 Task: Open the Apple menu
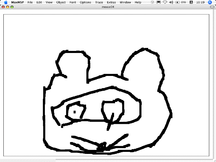[6, 2]
